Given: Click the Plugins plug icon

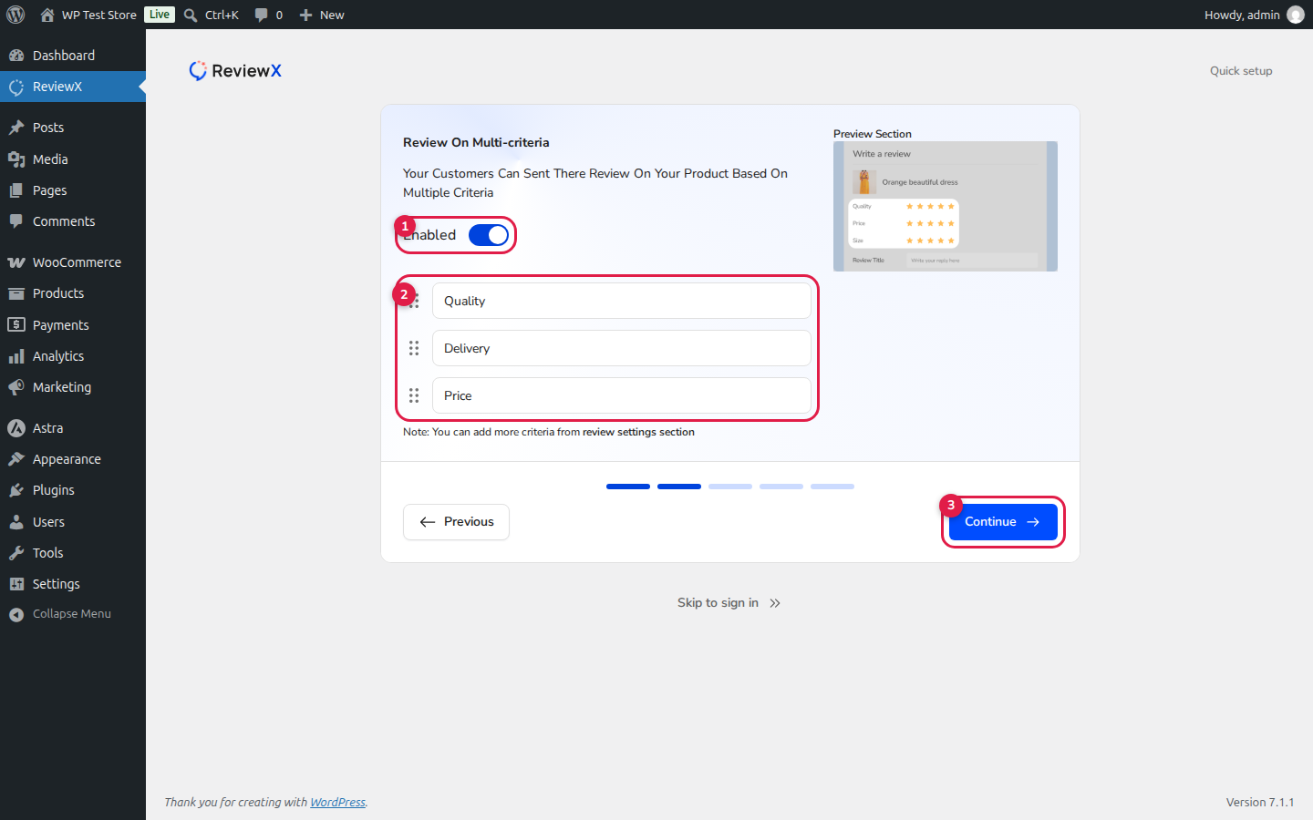Looking at the screenshot, I should click(x=16, y=490).
